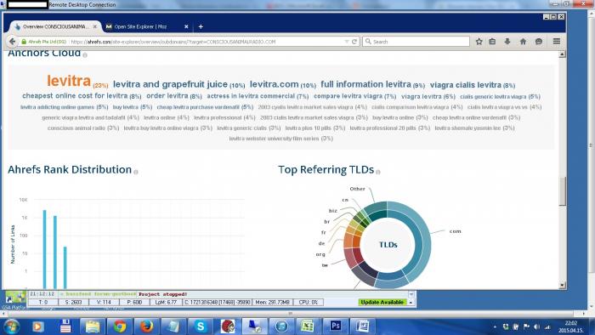Open the chat bubble toolbar icon

pyautogui.click(x=538, y=42)
